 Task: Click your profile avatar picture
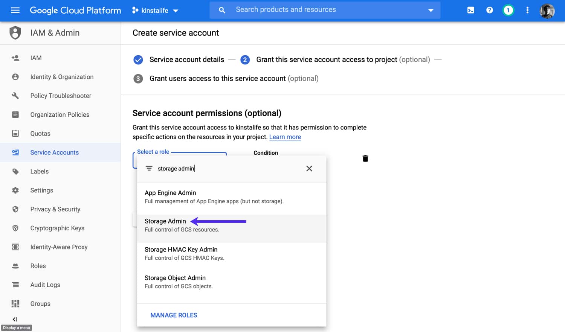547,11
